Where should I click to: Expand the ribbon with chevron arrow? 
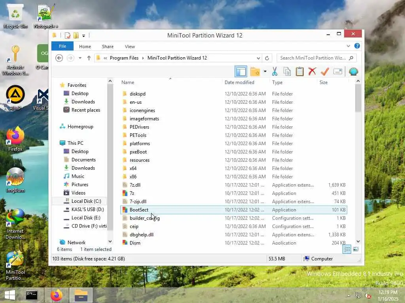coord(348,46)
